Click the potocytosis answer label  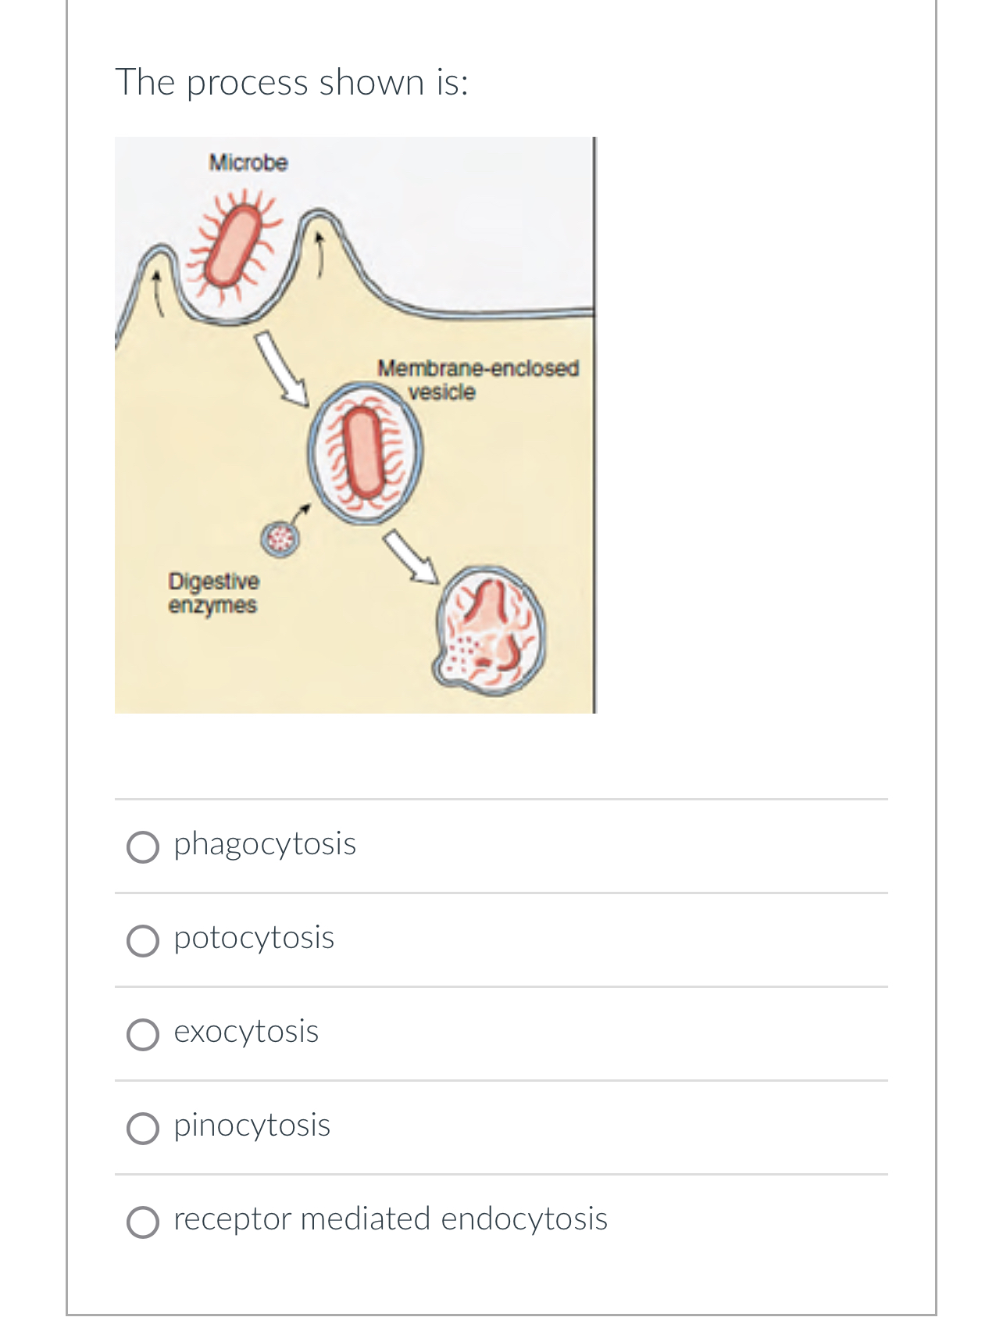tap(254, 938)
